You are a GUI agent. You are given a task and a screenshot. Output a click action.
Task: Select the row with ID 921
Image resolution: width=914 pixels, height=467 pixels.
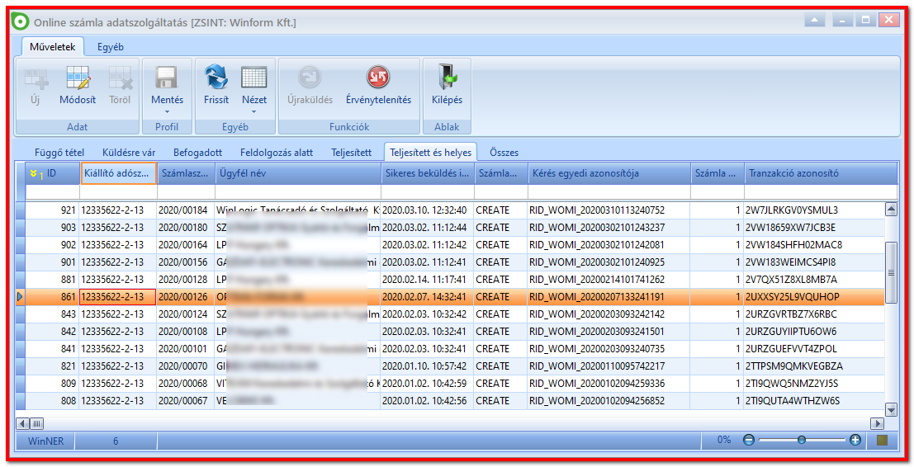(455, 210)
